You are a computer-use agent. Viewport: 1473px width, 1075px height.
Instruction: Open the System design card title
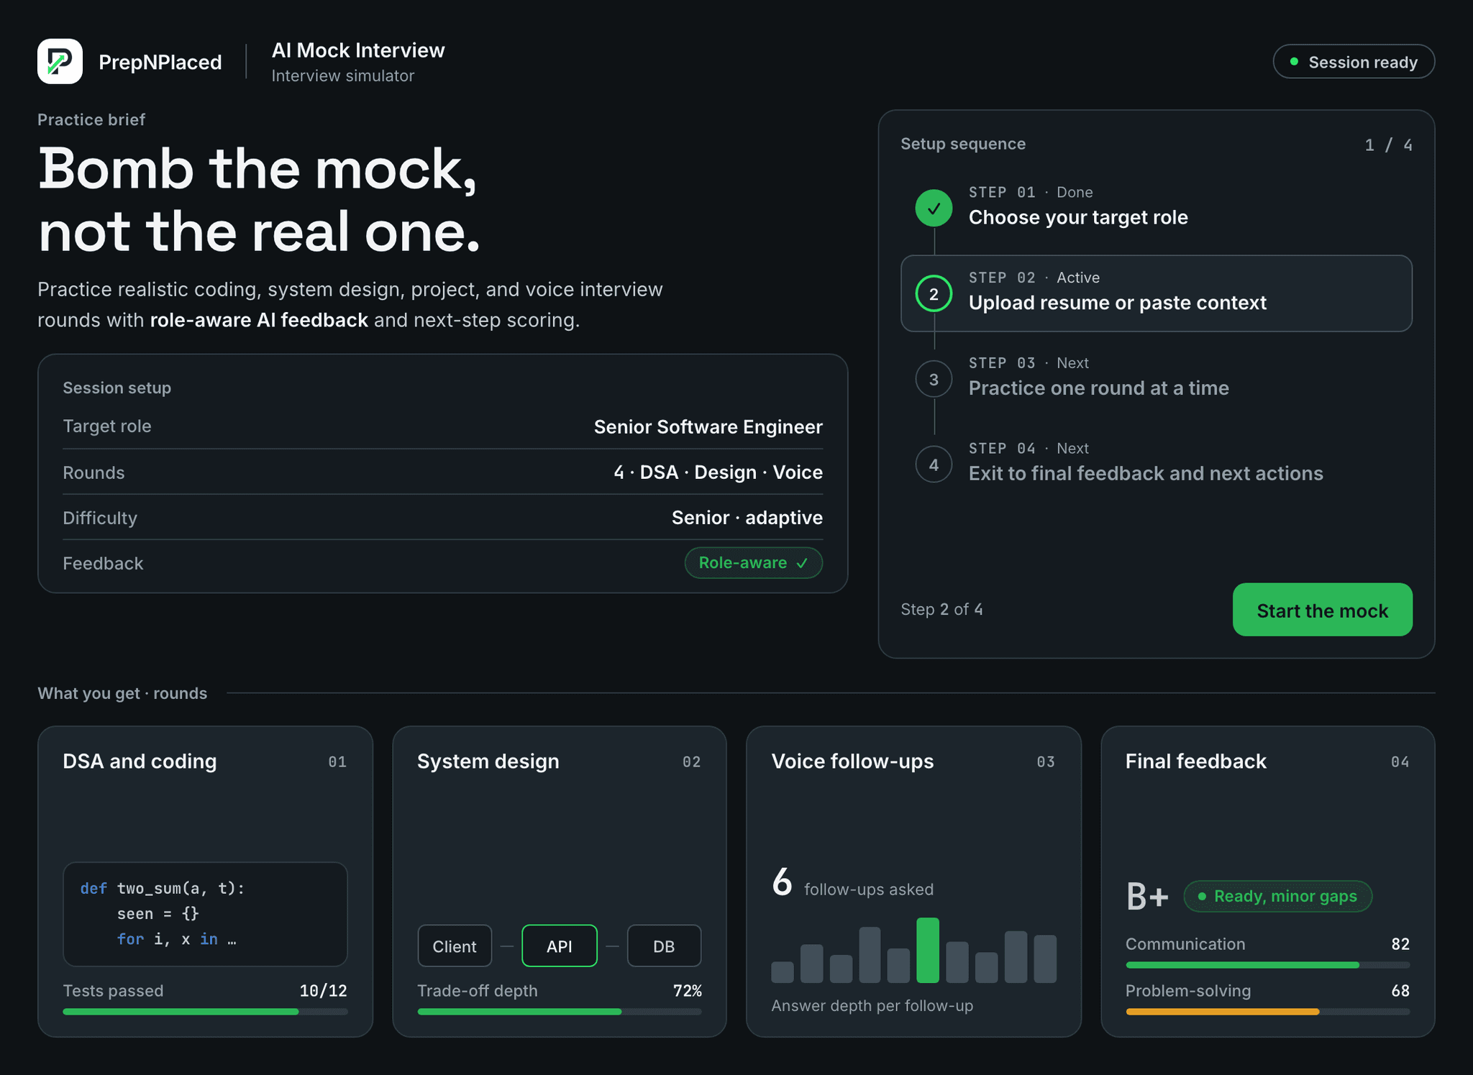point(488,761)
